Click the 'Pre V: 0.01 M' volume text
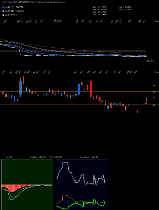 (126, 10)
